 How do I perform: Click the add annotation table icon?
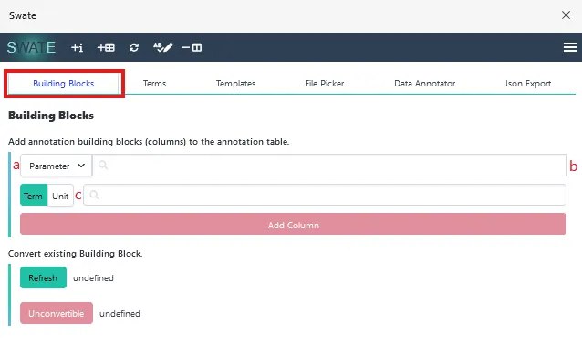pos(106,47)
